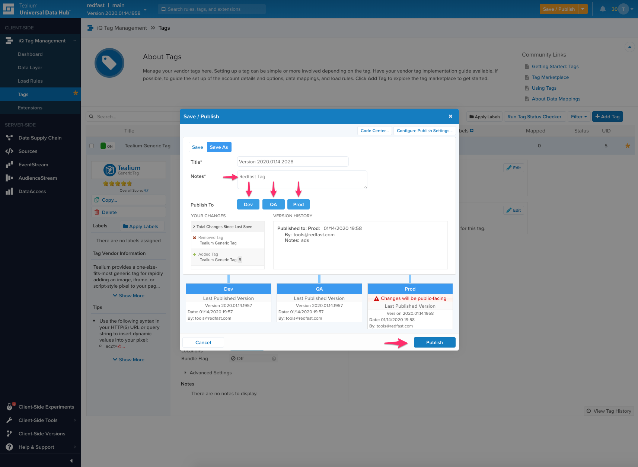
Task: Click the search magnifier icon in tag list
Action: coord(91,116)
